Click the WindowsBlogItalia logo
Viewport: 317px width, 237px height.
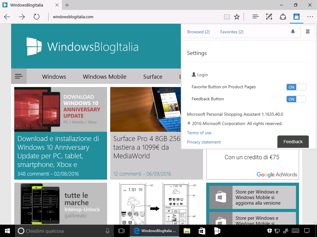[83, 47]
